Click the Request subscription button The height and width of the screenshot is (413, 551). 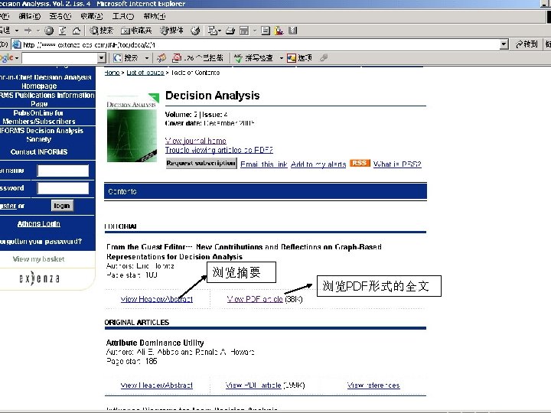coord(201,164)
